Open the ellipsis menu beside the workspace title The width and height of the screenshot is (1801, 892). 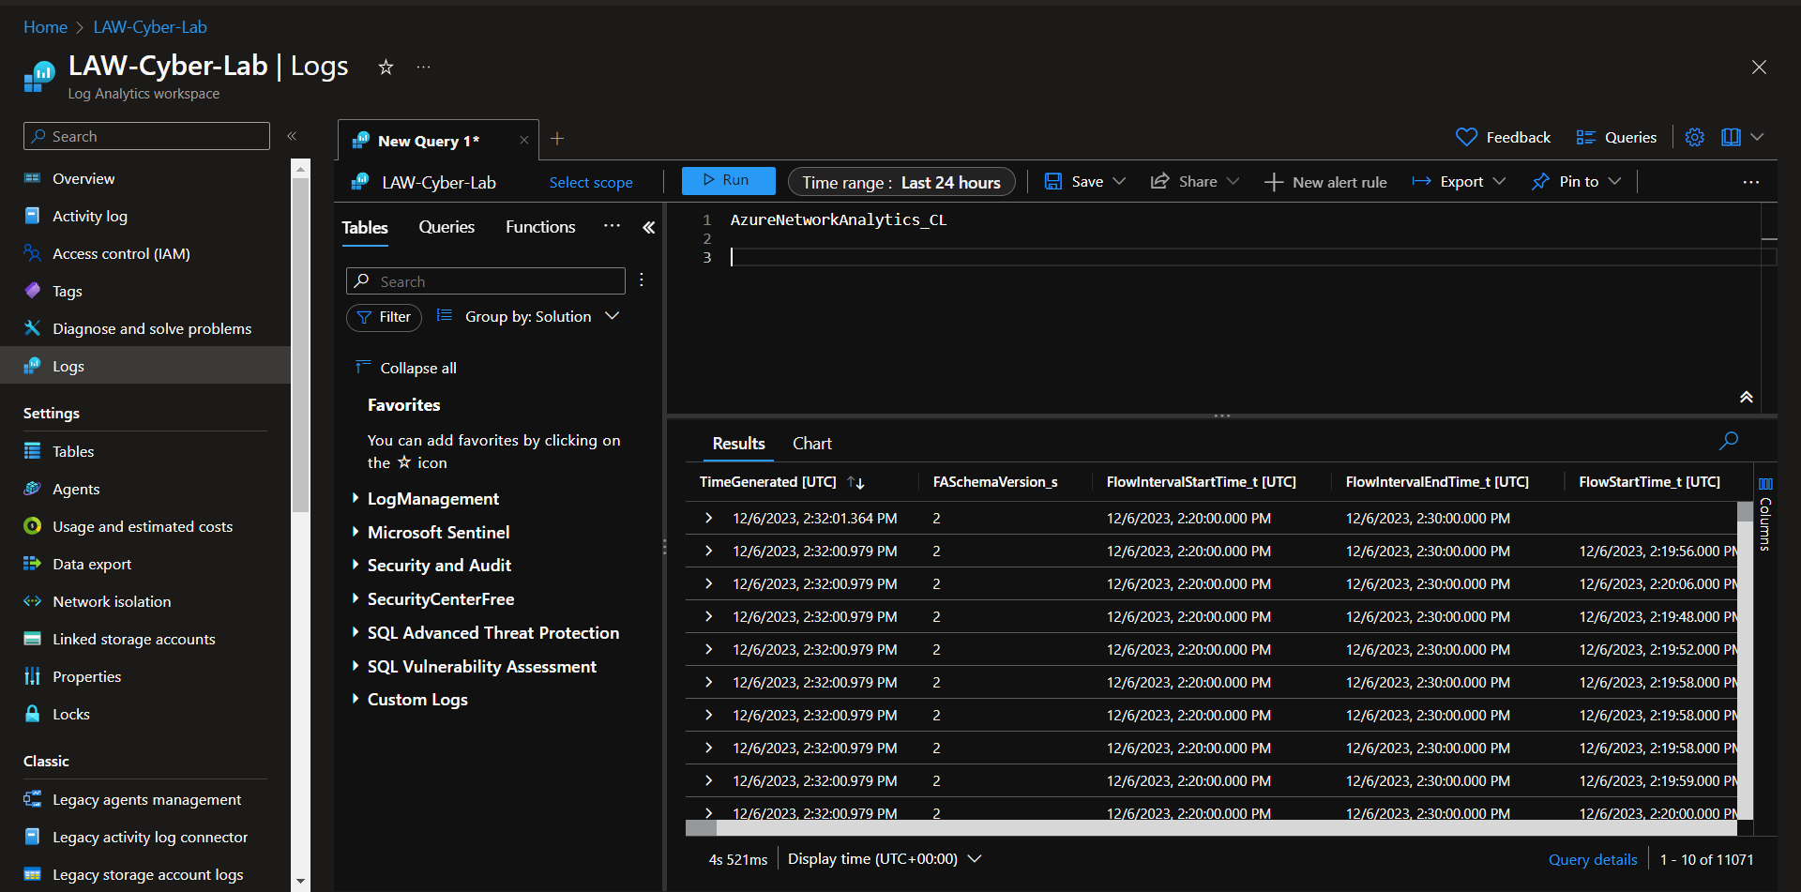click(424, 67)
